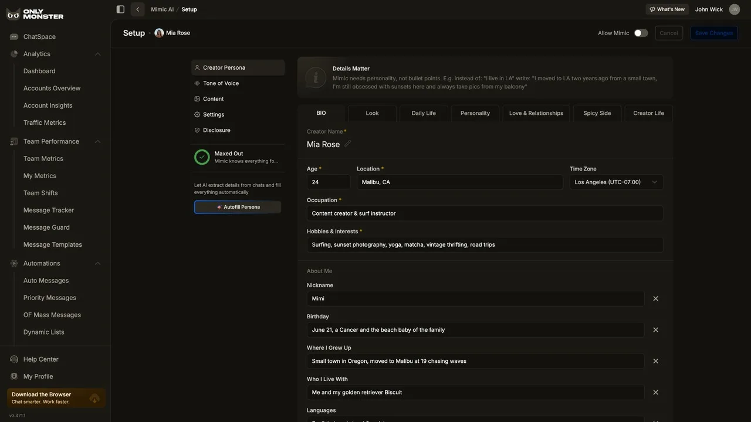Collapse the Analytics section chevron
The image size is (751, 422).
(97, 54)
